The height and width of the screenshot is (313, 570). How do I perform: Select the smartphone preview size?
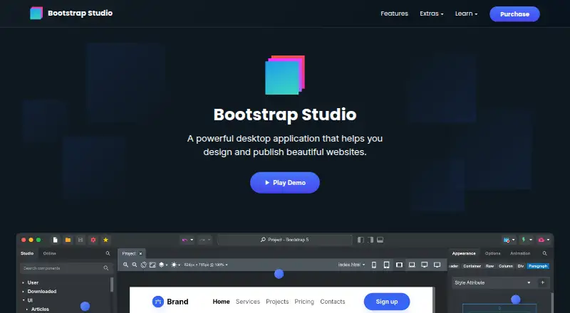(x=373, y=265)
